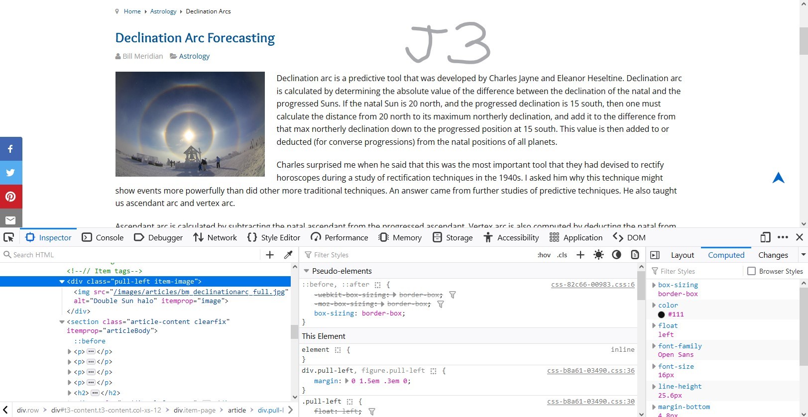Open the Style Editor tab

[x=274, y=237]
